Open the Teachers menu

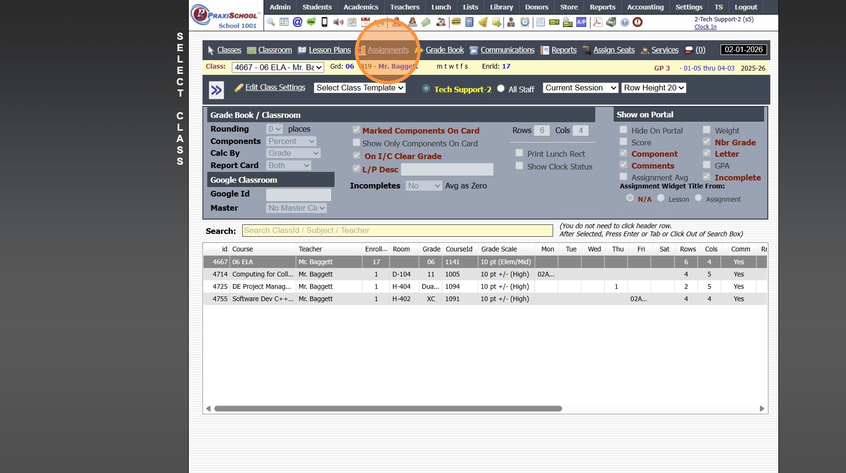coord(405,7)
